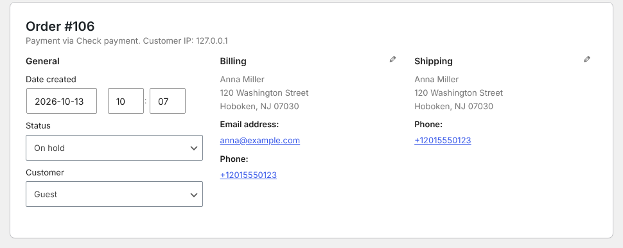Edit billing address with pencil icon
The height and width of the screenshot is (248, 623).
[x=392, y=59]
